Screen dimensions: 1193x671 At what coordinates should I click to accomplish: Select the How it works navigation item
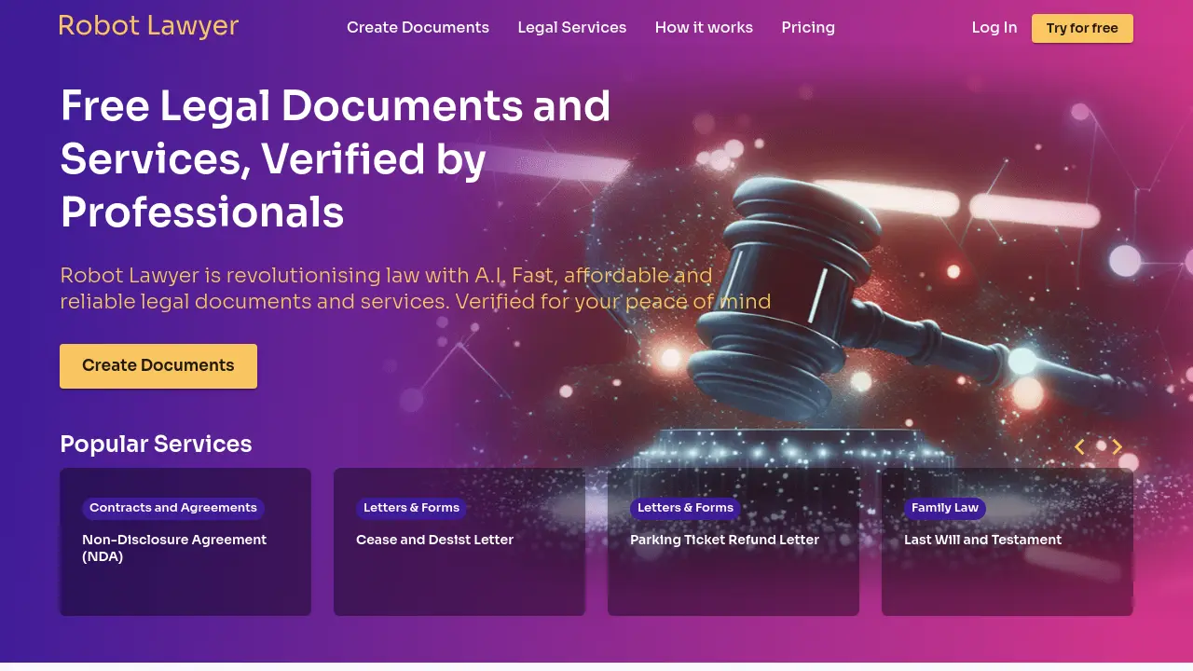[704, 27]
